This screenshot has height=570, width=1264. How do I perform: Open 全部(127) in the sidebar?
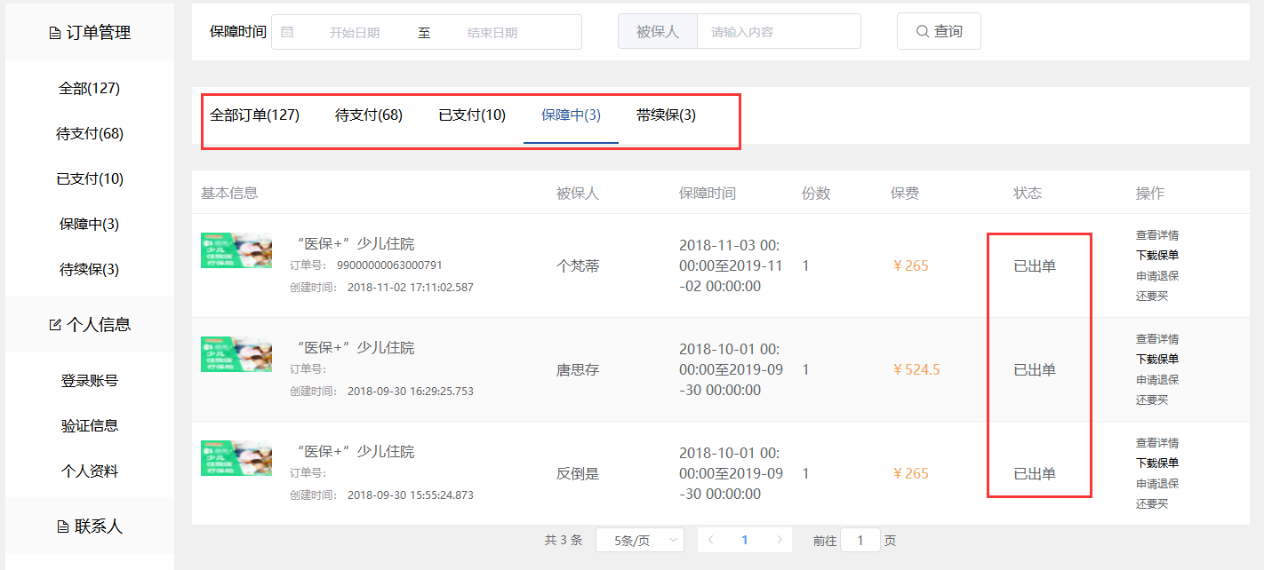(x=89, y=89)
